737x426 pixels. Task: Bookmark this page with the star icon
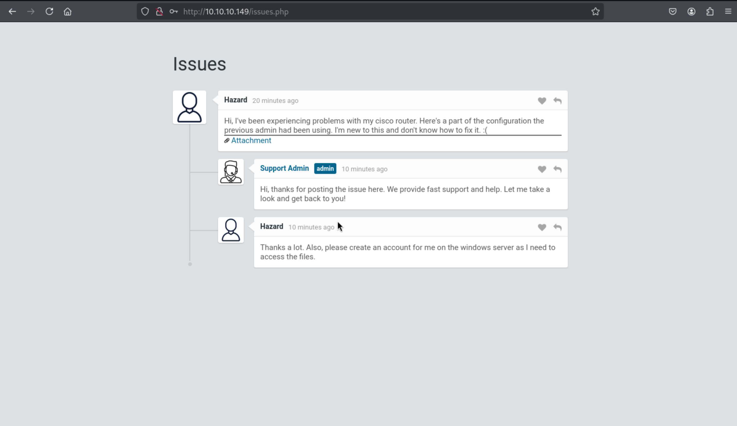[595, 12]
